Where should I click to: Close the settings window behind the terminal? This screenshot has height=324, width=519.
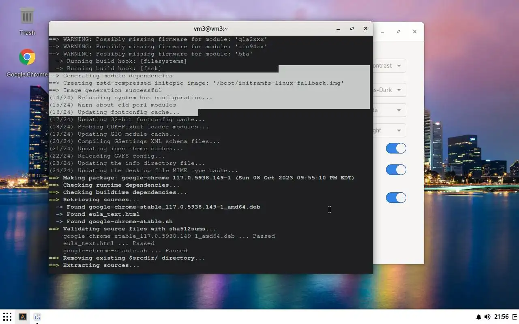pos(414,32)
